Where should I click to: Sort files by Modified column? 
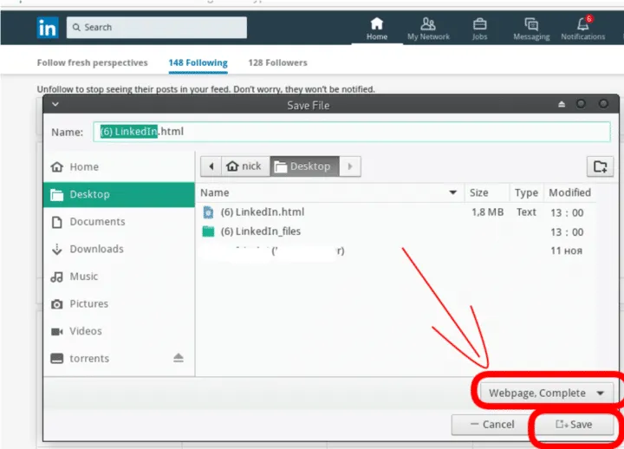coord(570,192)
